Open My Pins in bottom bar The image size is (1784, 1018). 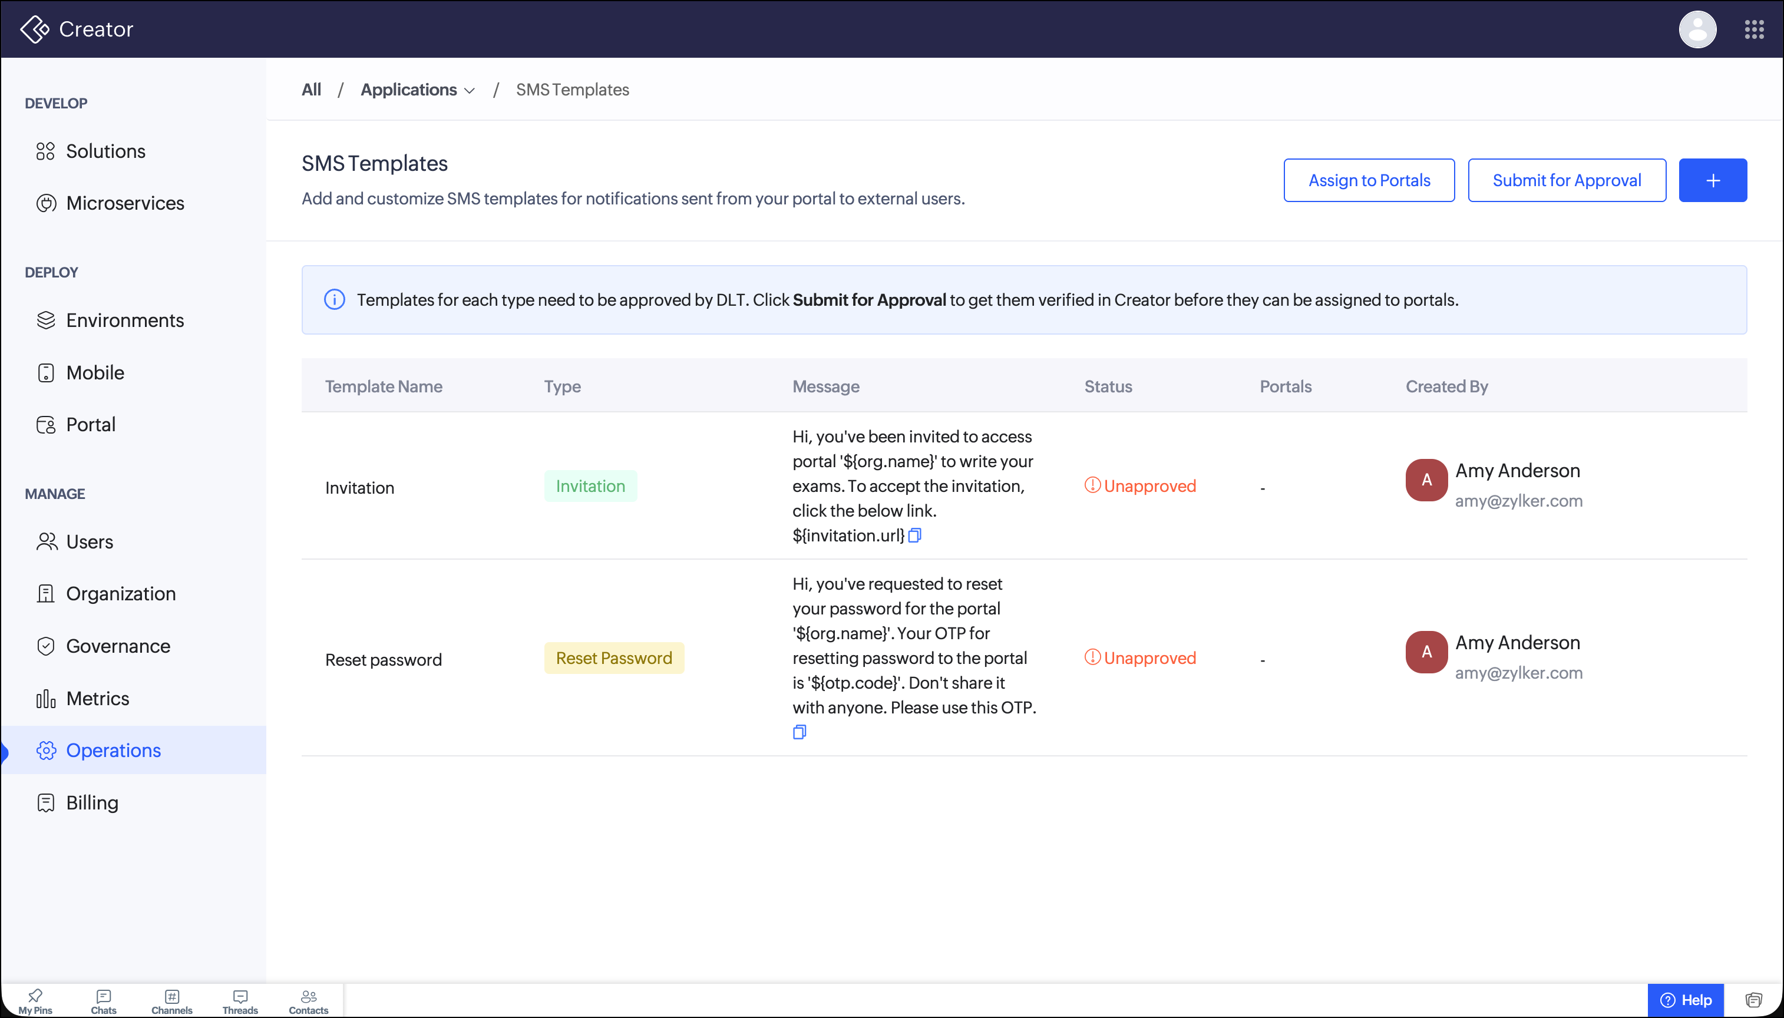(35, 1002)
